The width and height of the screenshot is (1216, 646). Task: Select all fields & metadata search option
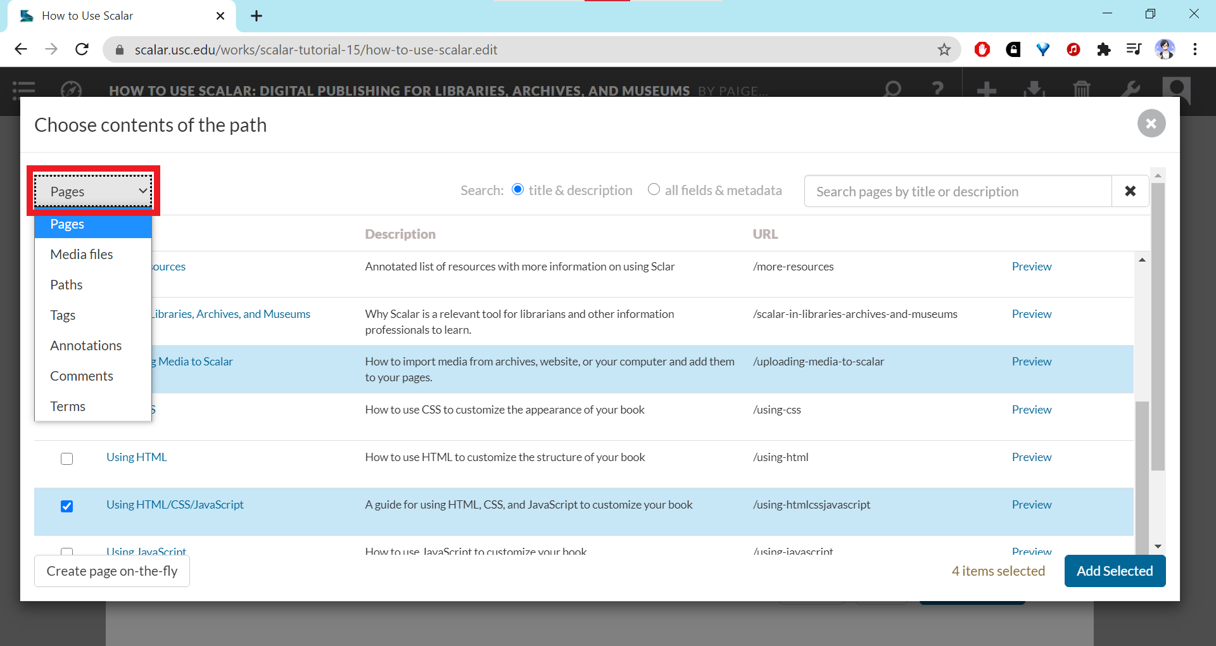point(654,190)
